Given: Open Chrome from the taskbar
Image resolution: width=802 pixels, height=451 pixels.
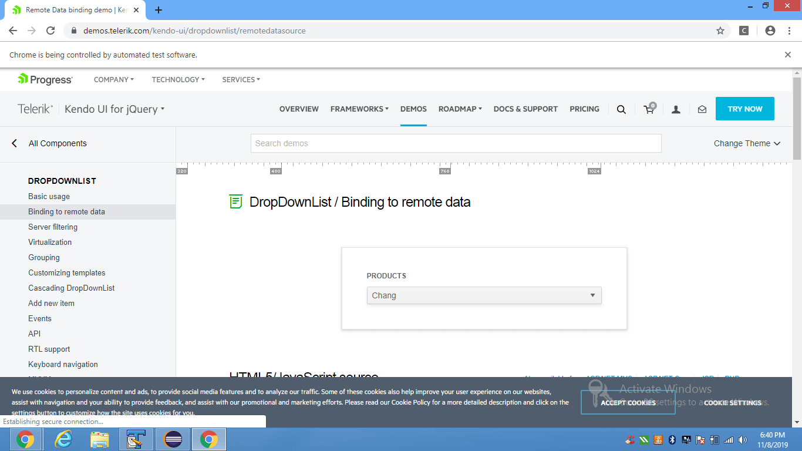Looking at the screenshot, I should coord(26,439).
